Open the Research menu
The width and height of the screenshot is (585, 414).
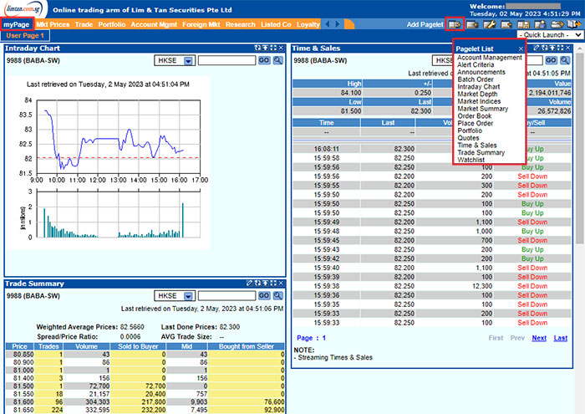click(x=241, y=24)
